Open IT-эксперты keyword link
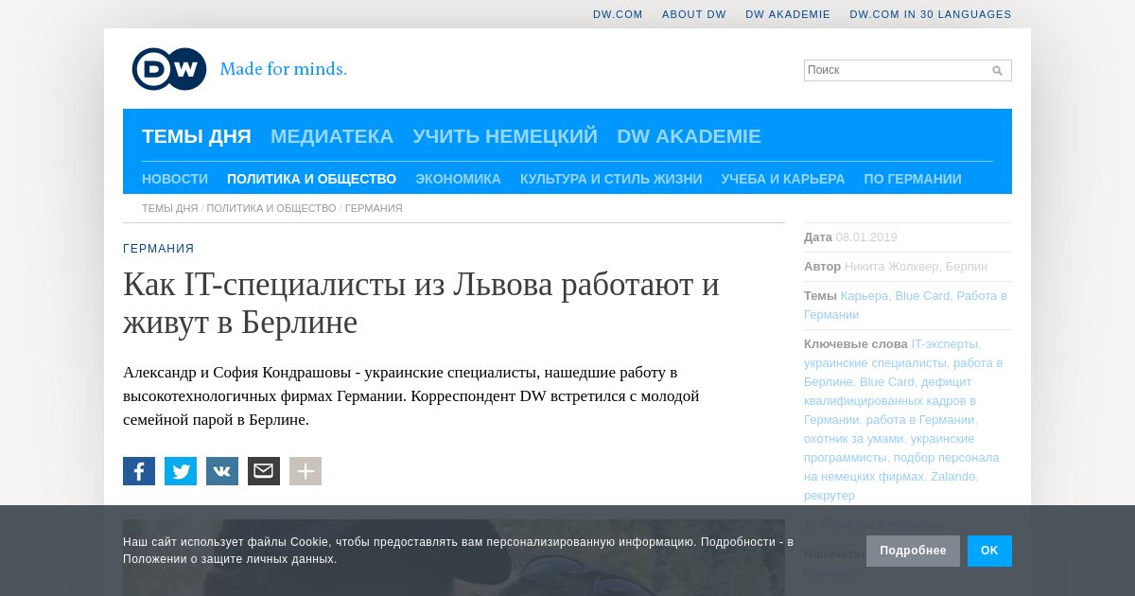Viewport: 1135px width, 596px height. tap(945, 344)
